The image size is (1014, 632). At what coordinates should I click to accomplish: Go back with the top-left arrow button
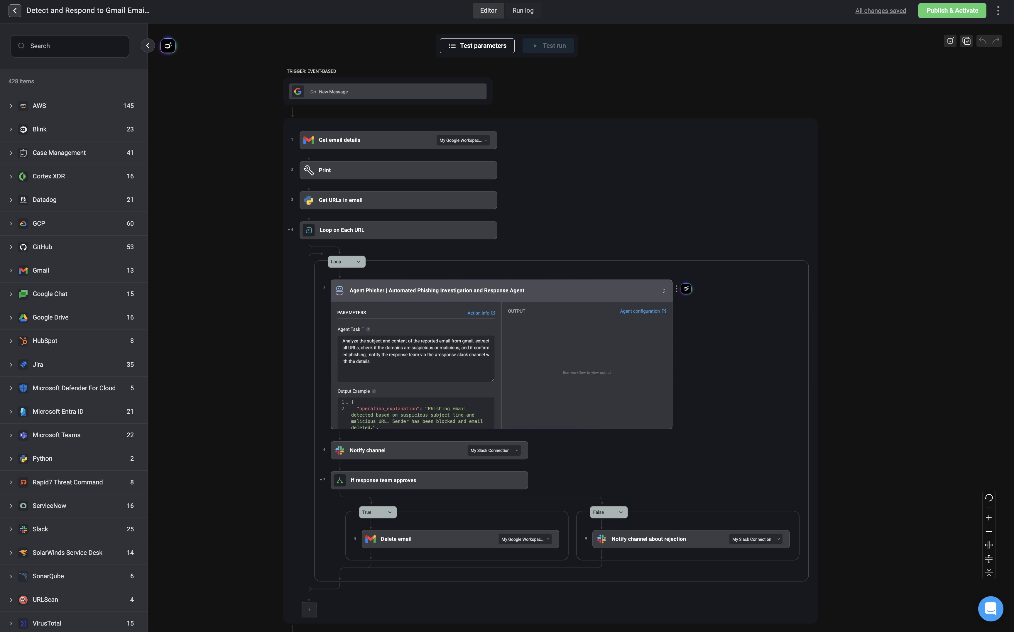coord(15,11)
